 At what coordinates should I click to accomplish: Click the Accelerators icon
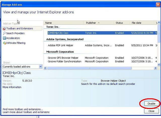4,38
